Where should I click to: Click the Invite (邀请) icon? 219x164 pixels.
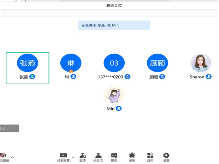[x=83, y=157]
